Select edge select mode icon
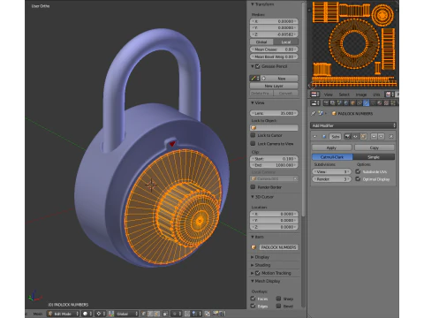This screenshot has width=424, height=318. 150,314
